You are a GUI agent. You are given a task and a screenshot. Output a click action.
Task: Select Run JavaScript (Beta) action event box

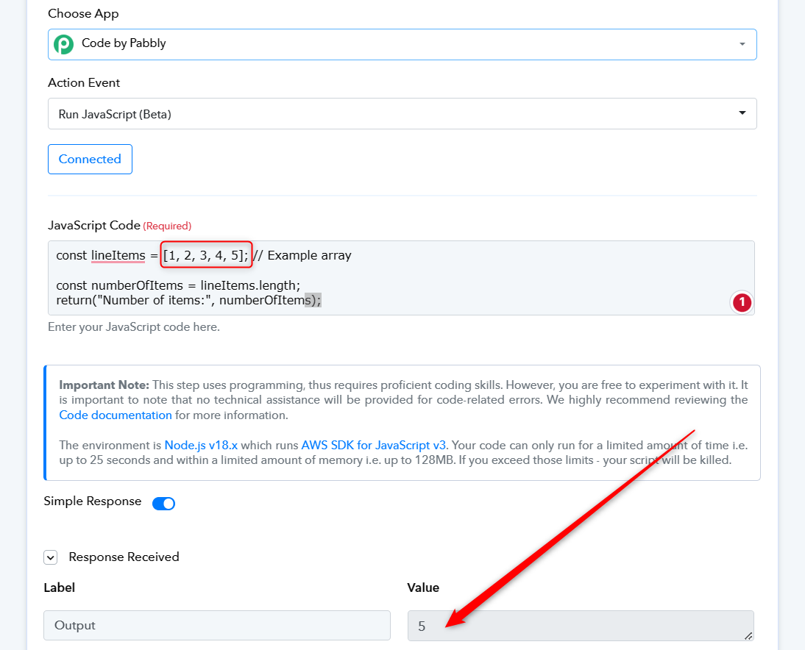coord(402,113)
